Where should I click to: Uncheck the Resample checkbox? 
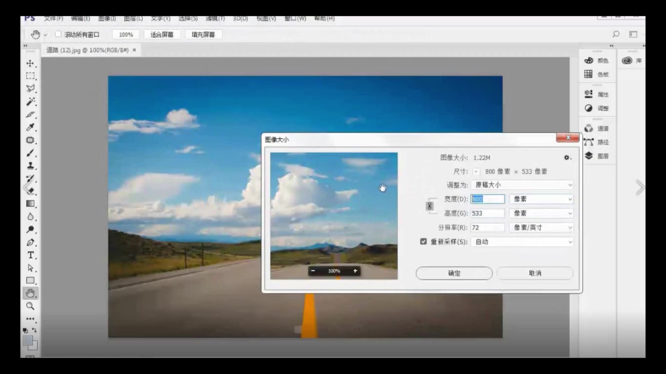[x=423, y=241]
